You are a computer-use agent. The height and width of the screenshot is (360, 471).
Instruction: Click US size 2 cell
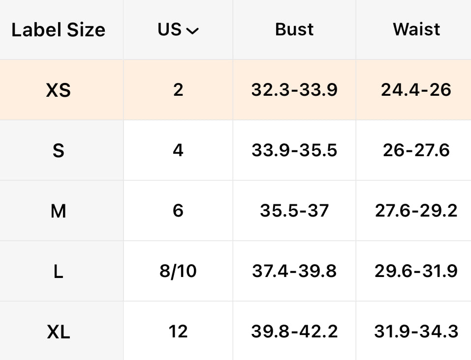(178, 90)
